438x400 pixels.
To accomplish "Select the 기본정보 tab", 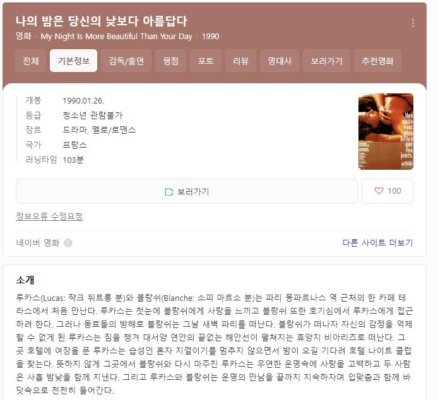I will point(73,61).
